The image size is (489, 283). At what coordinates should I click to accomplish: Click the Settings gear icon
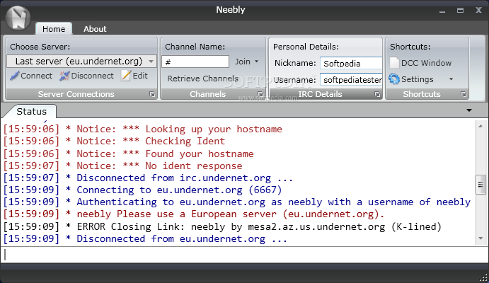point(394,79)
